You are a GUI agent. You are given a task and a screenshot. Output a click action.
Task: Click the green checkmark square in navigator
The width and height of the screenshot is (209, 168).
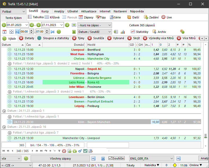coord(85,151)
